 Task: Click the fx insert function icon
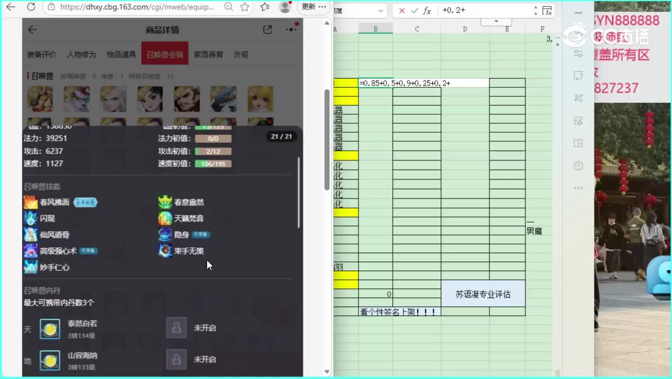click(x=427, y=11)
